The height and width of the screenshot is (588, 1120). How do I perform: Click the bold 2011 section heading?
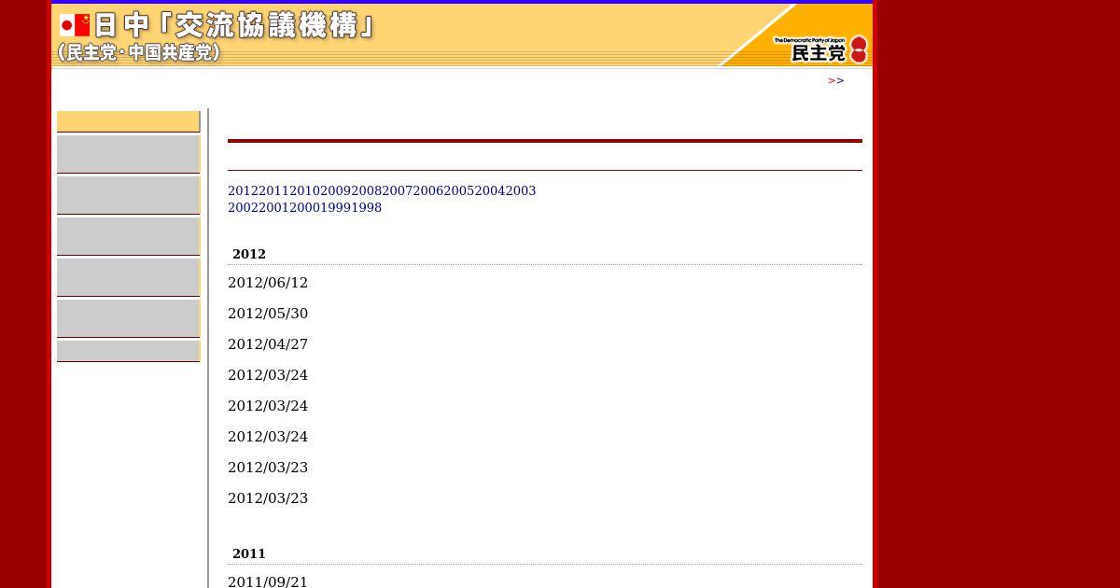coord(249,553)
